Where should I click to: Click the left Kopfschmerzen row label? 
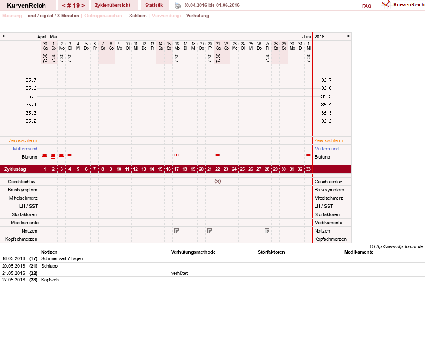tap(21, 239)
